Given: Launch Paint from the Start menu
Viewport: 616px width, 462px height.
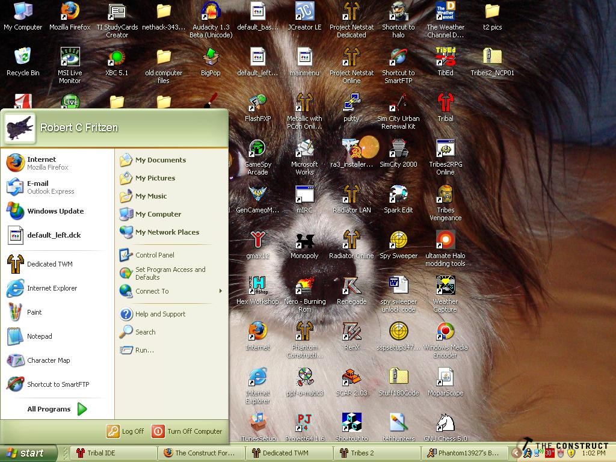Looking at the screenshot, I should (57, 312).
